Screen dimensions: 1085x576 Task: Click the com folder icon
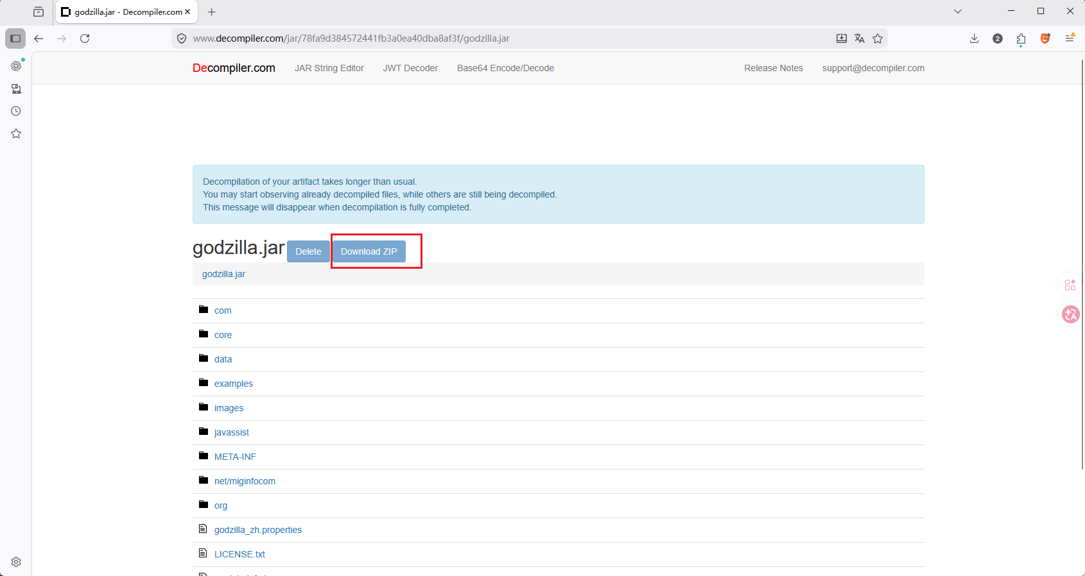click(204, 310)
